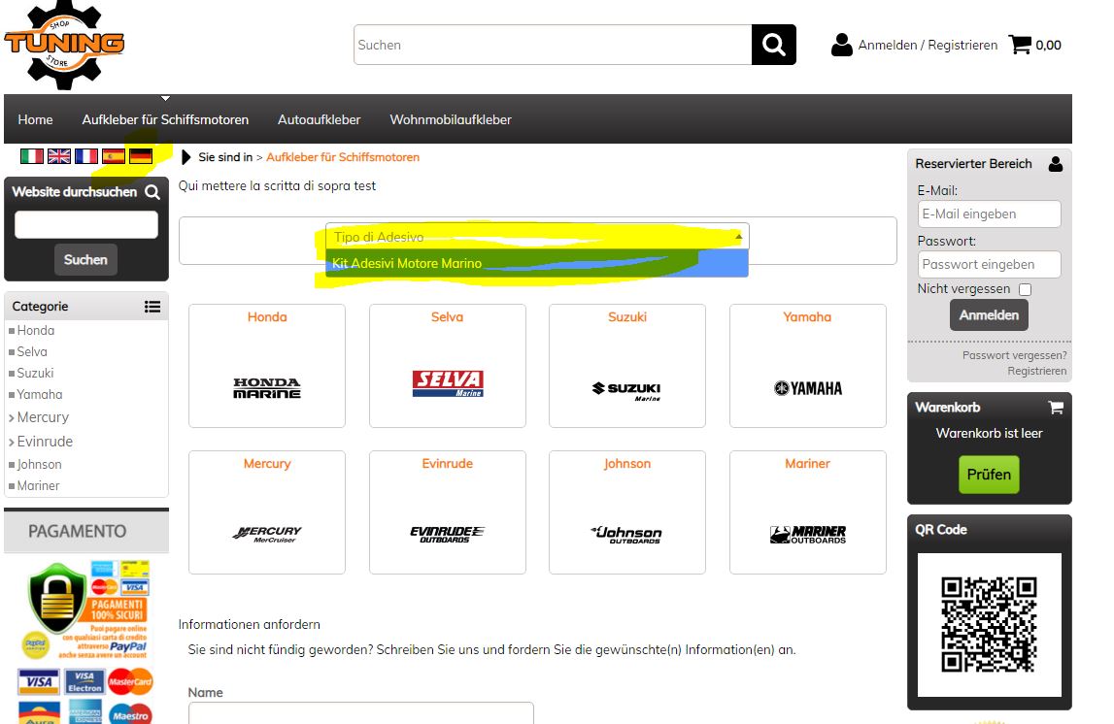Click the green Prüfen button
Viewport: 1114px width, 724px height.
pos(989,475)
